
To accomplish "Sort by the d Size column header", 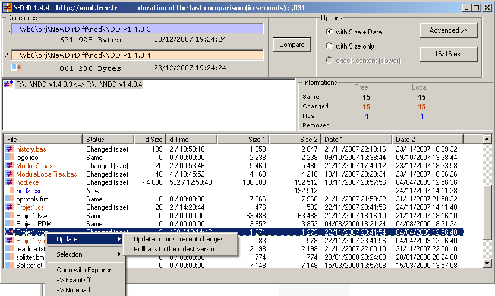I will point(150,139).
